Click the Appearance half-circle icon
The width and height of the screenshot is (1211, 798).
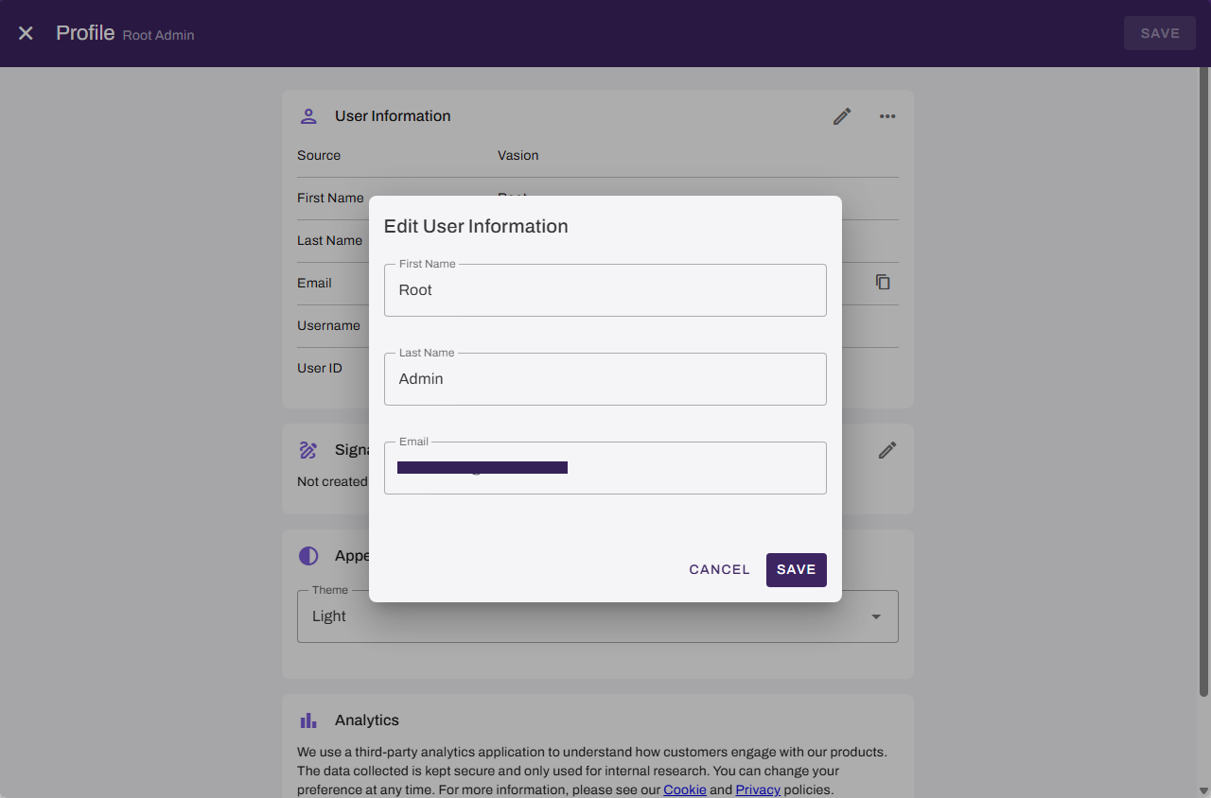[x=308, y=556]
